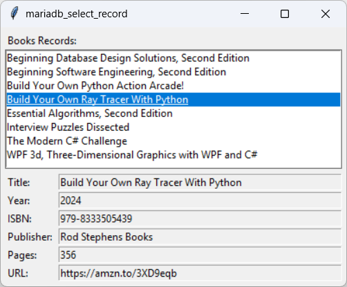Select 'Beginning Software Engineering, Second Edition' row
This screenshot has width=347, height=287.
coord(173,72)
